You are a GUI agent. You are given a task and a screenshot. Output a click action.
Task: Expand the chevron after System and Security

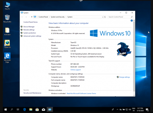click(x=66, y=17)
